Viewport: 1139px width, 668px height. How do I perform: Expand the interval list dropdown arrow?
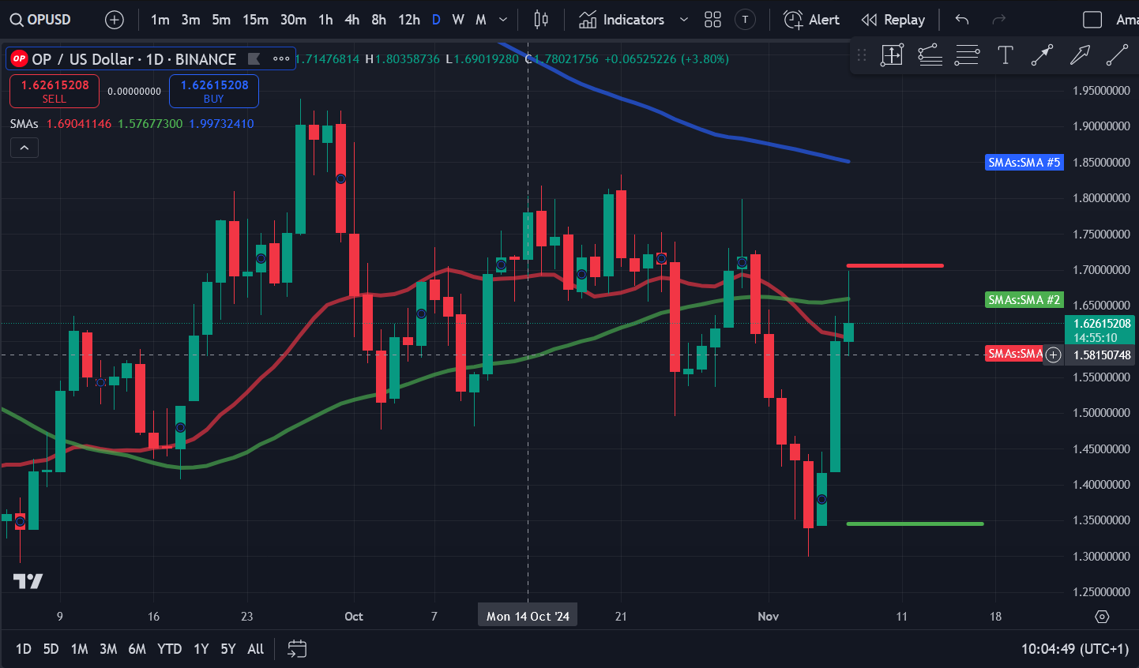pyautogui.click(x=503, y=20)
